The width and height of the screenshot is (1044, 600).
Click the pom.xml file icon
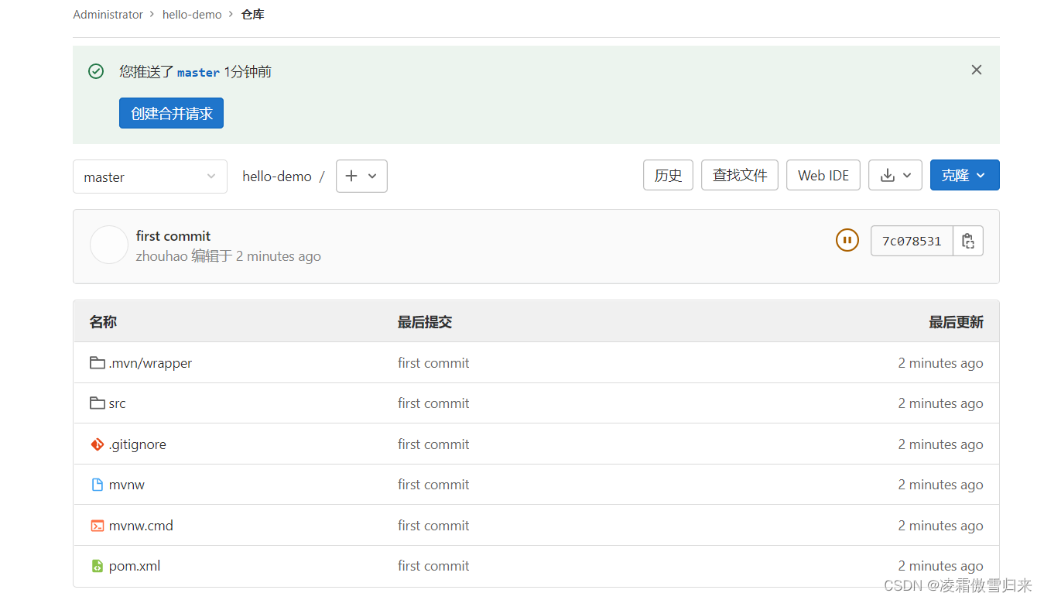point(97,566)
